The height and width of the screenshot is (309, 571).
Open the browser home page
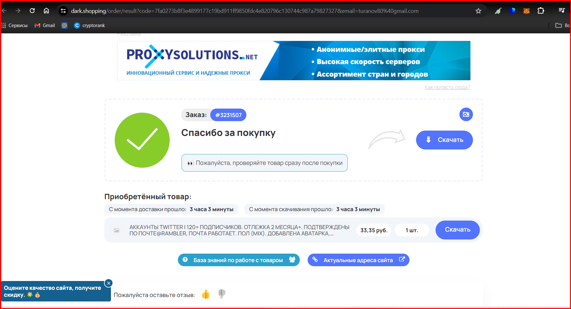[46, 11]
